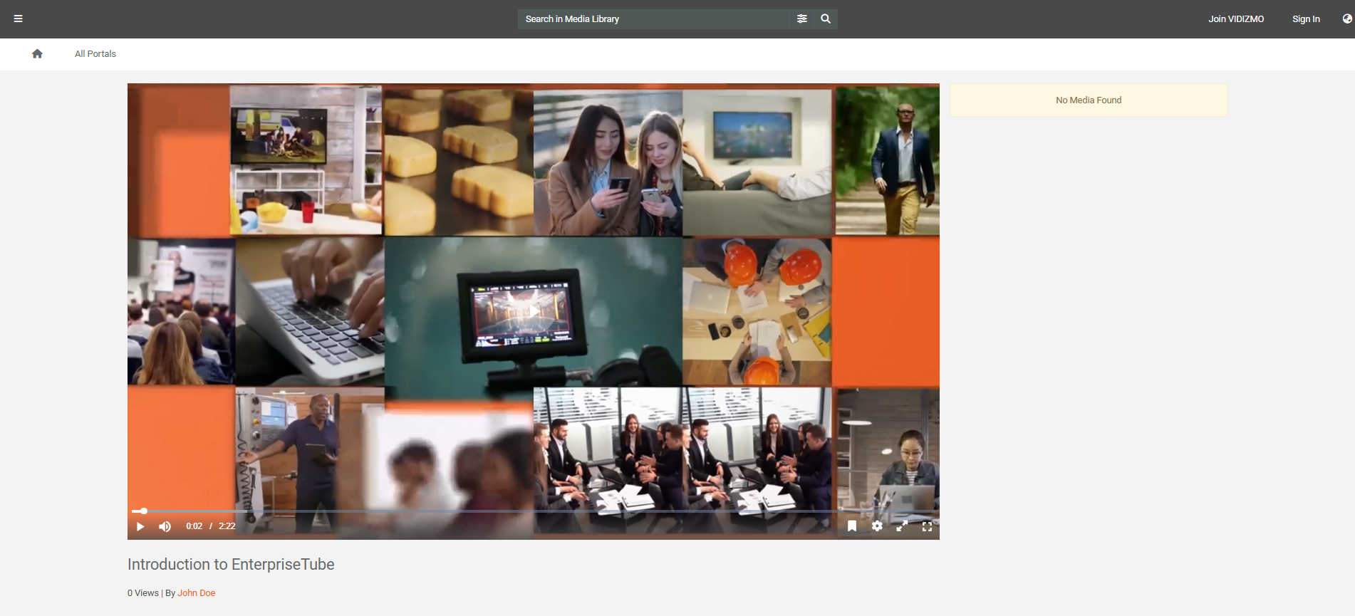Image resolution: width=1355 pixels, height=616 pixels.
Task: Click the center play overlay on video
Action: [x=533, y=311]
